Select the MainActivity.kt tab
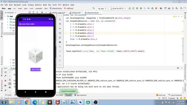 pyautogui.click(x=93, y=13)
